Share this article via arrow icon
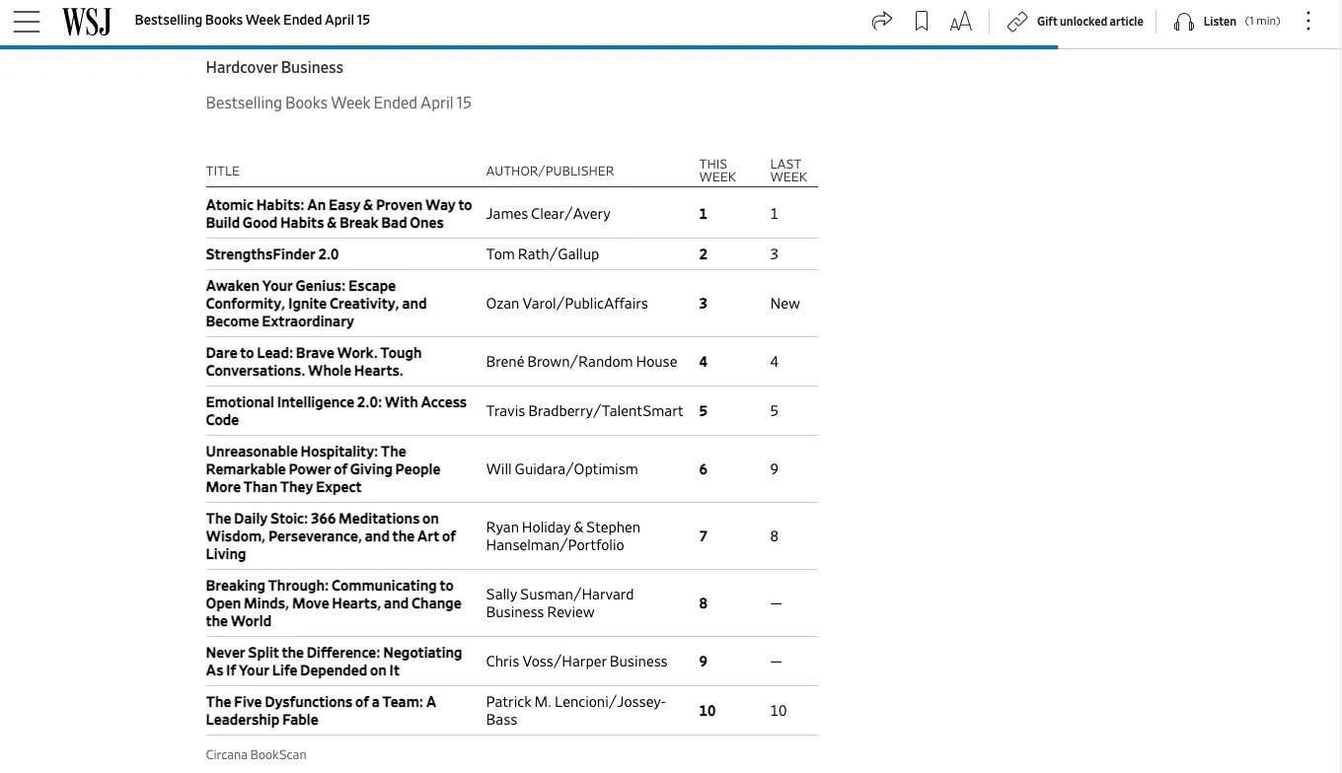Image resolution: width=1342 pixels, height=773 pixels. pyautogui.click(x=882, y=21)
